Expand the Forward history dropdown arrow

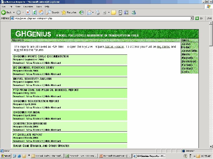(23, 12)
